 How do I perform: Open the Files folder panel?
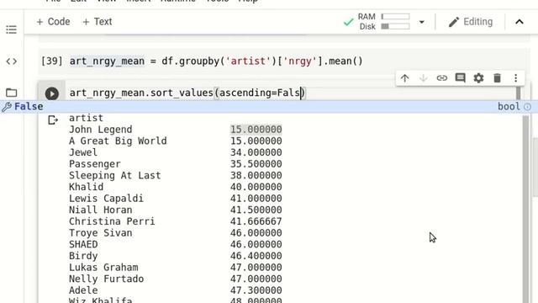coord(11,93)
